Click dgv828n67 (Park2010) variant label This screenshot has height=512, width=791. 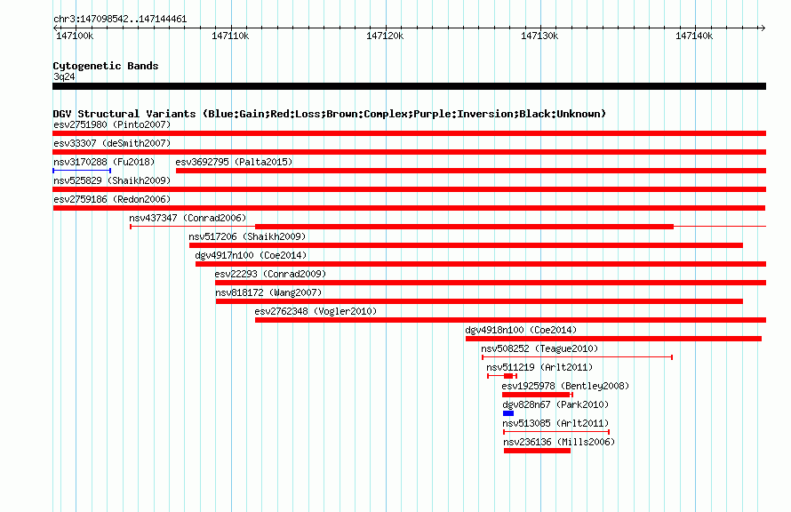point(555,404)
